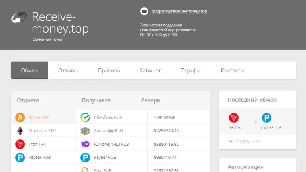This screenshot has width=306, height=172.
Task: Select the Bitcoin BTC coin icon
Action: pos(20,117)
